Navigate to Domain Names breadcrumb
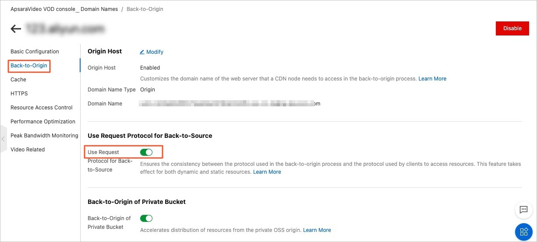 pyautogui.click(x=99, y=9)
